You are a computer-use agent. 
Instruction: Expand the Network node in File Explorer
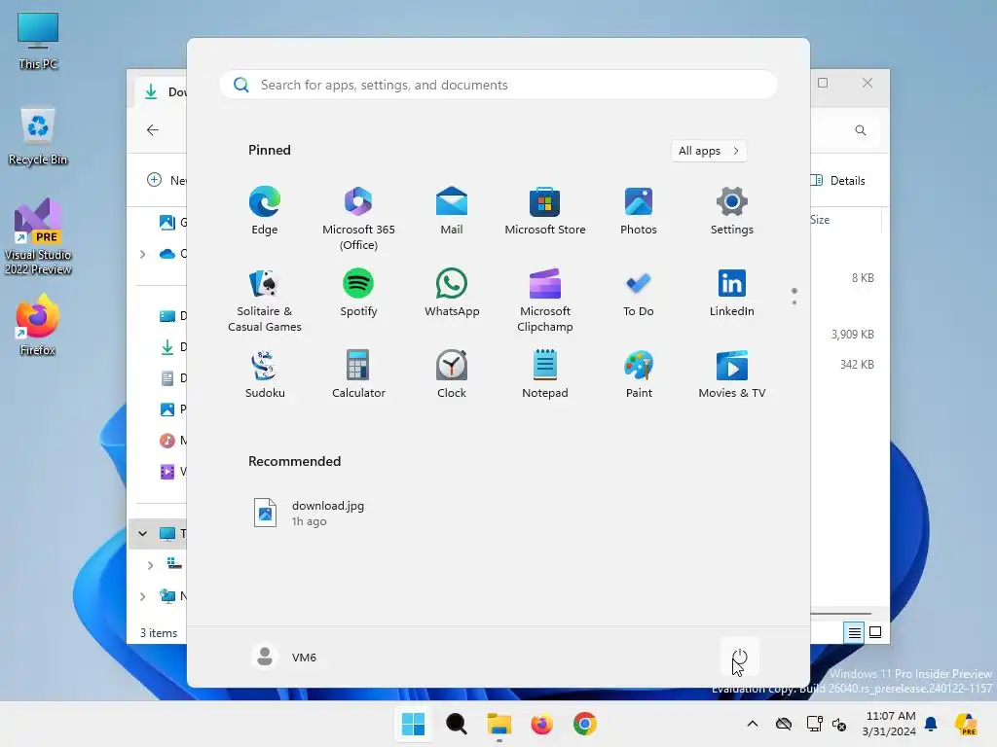click(x=142, y=596)
